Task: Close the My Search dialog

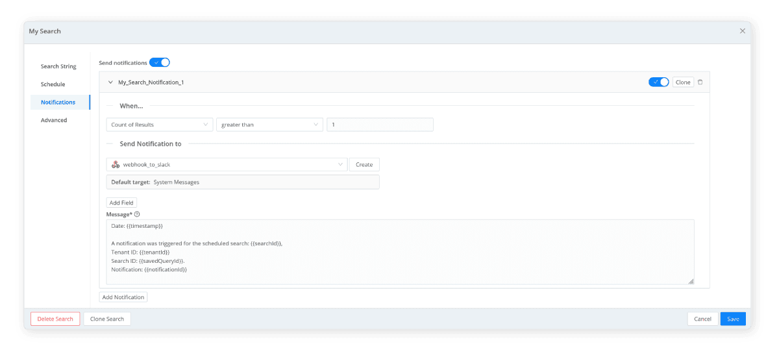Action: 743,31
